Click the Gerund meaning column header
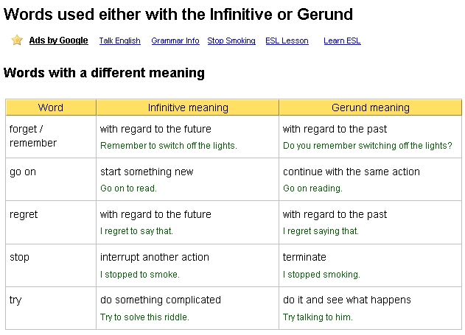 (x=371, y=107)
